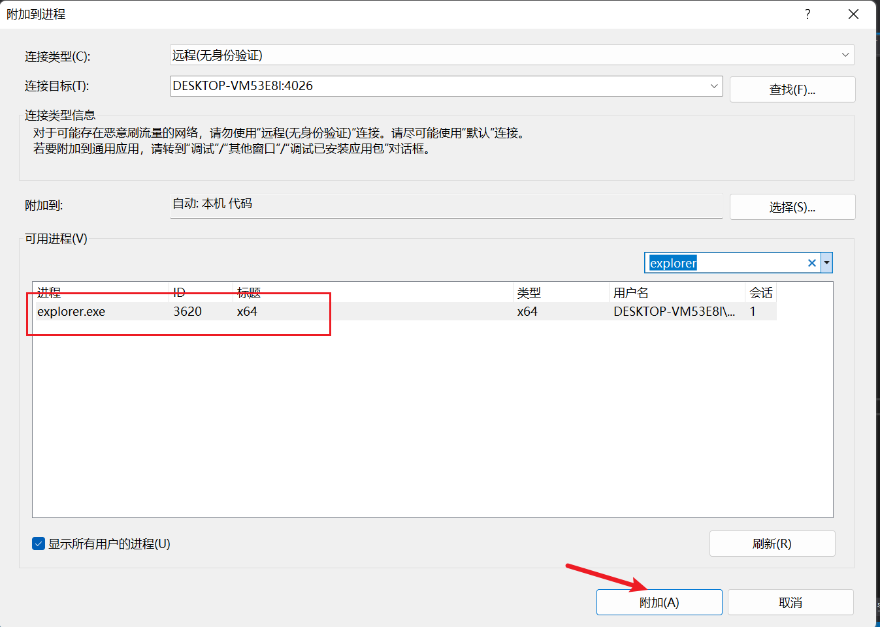This screenshot has width=880, height=627.
Task: Open the 连接类型 dropdown
Action: (x=845, y=55)
